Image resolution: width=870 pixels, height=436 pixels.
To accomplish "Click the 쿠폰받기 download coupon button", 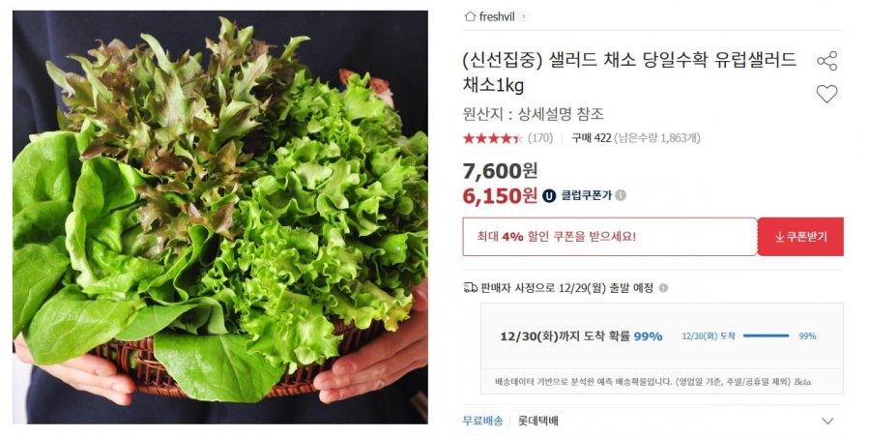I will click(x=800, y=237).
